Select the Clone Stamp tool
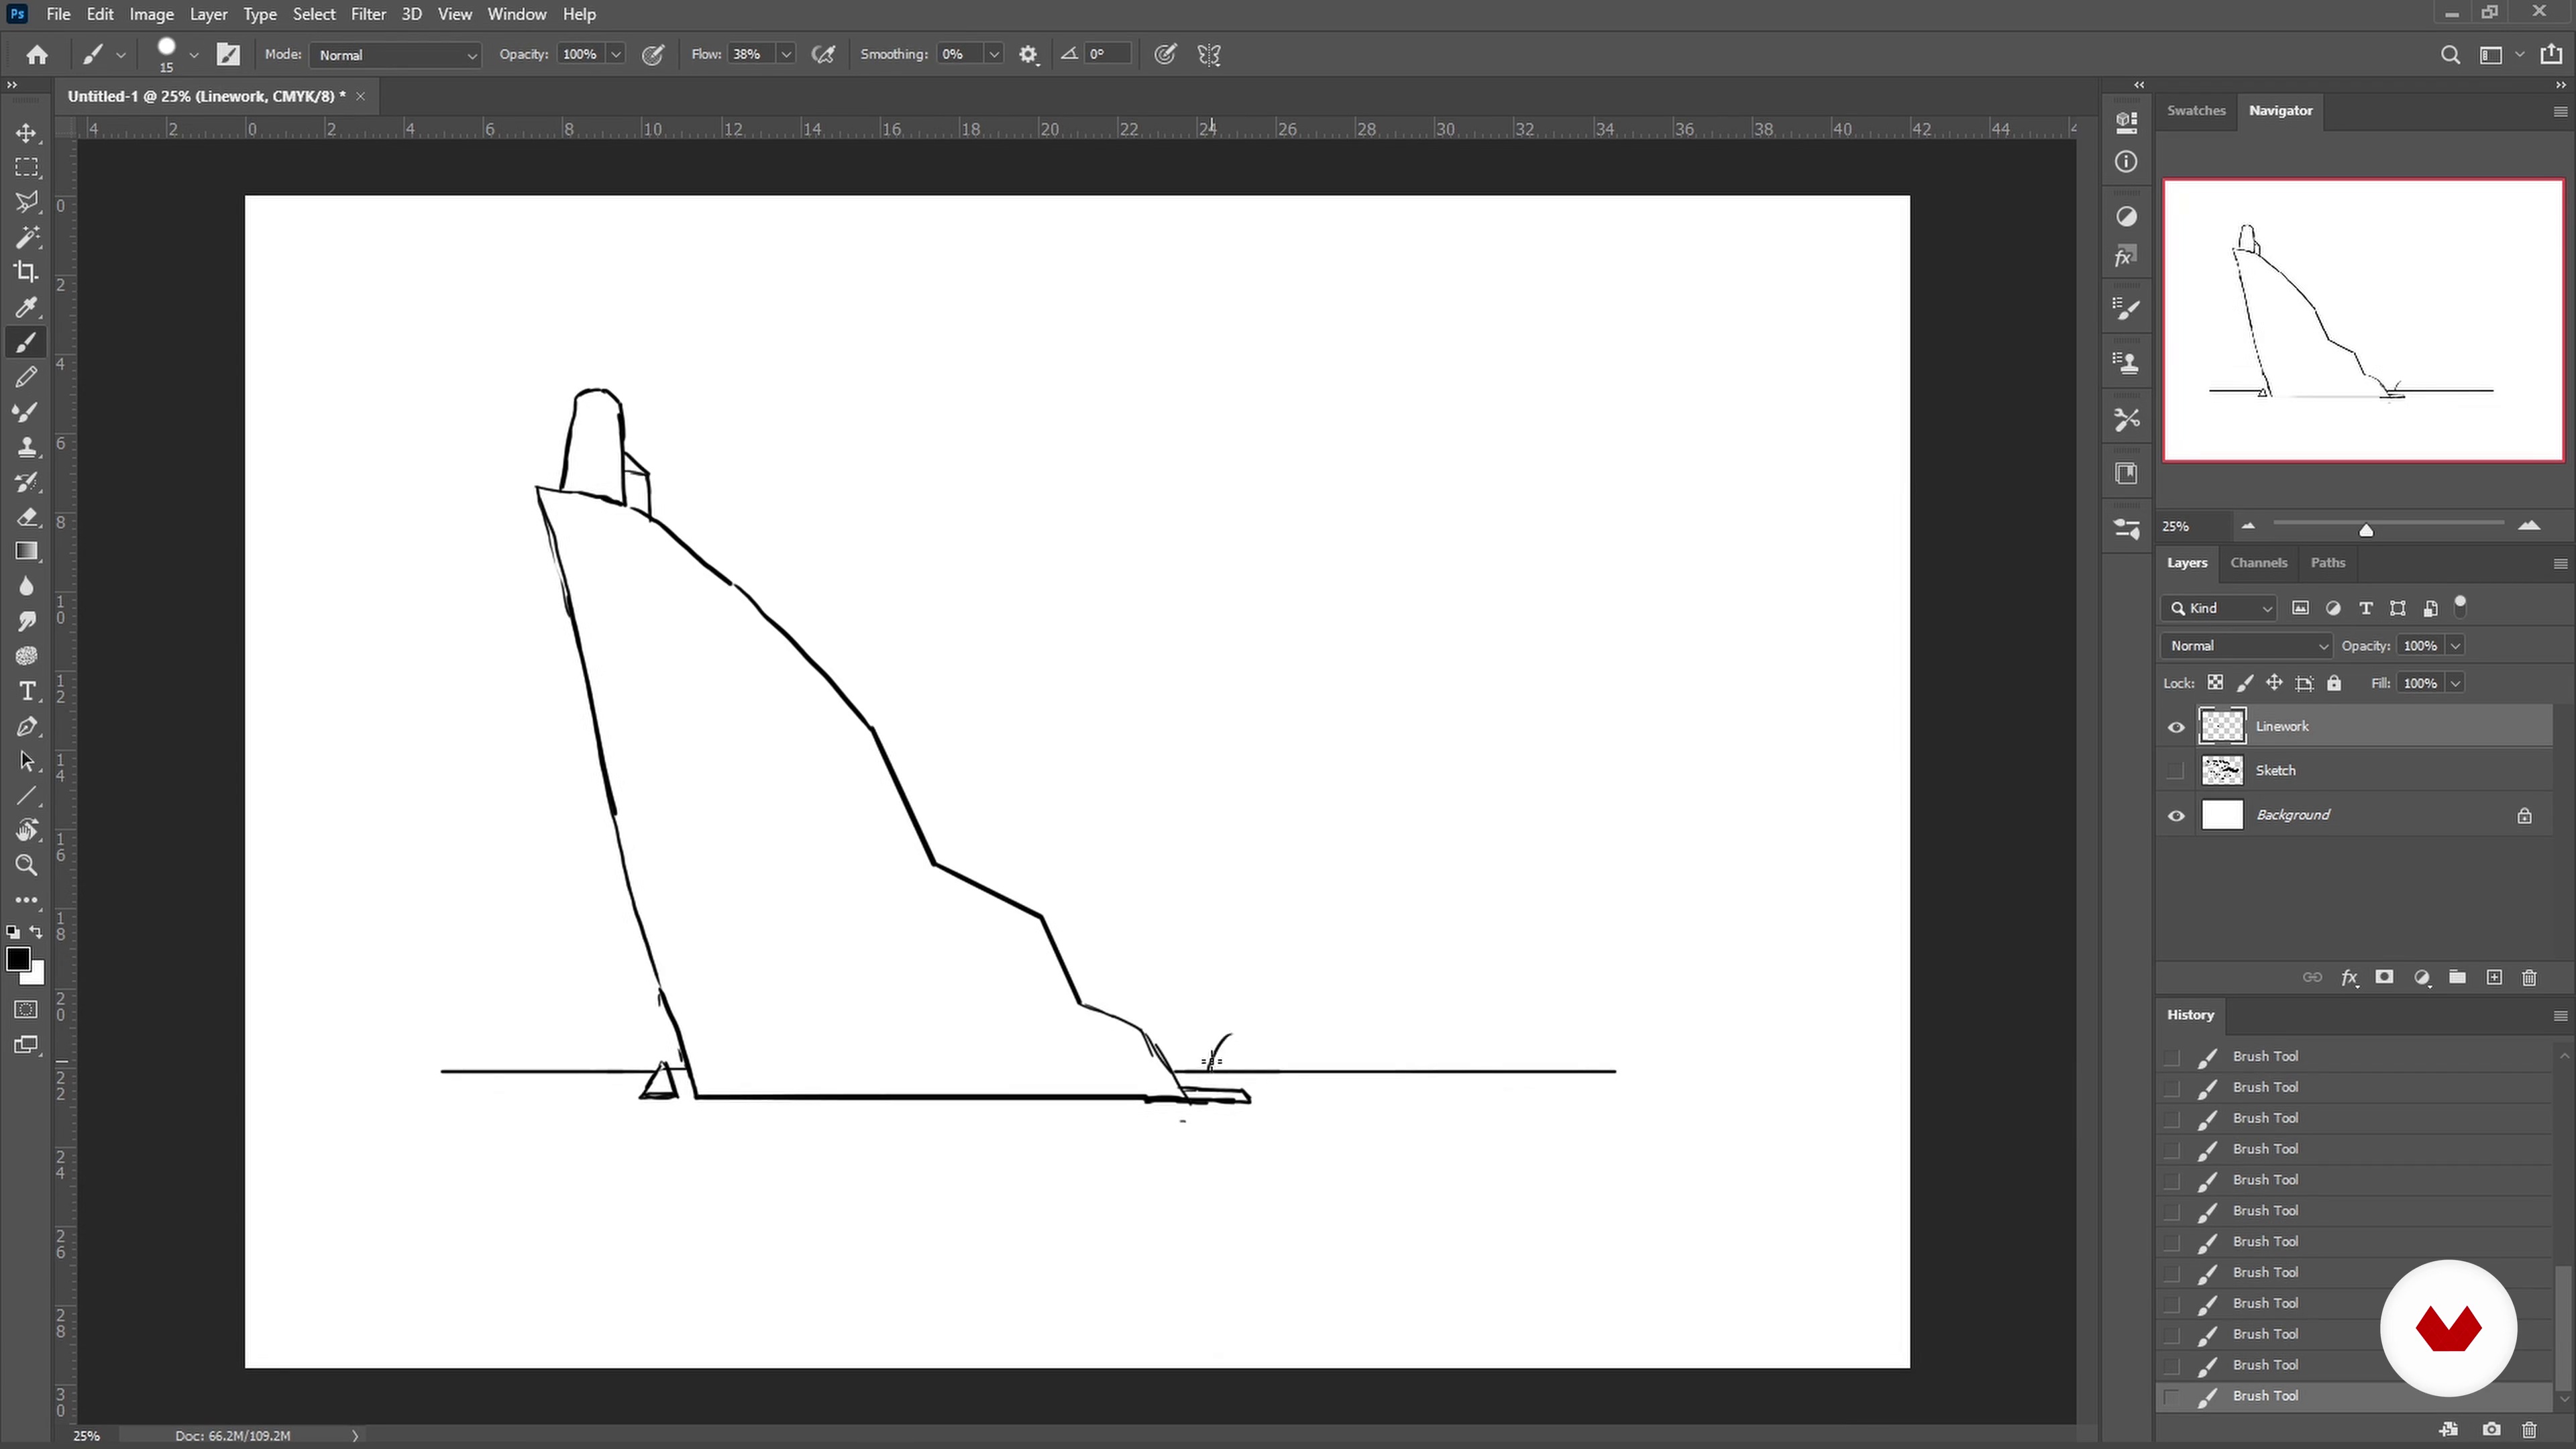Image resolution: width=2576 pixels, height=1449 pixels. click(x=27, y=447)
